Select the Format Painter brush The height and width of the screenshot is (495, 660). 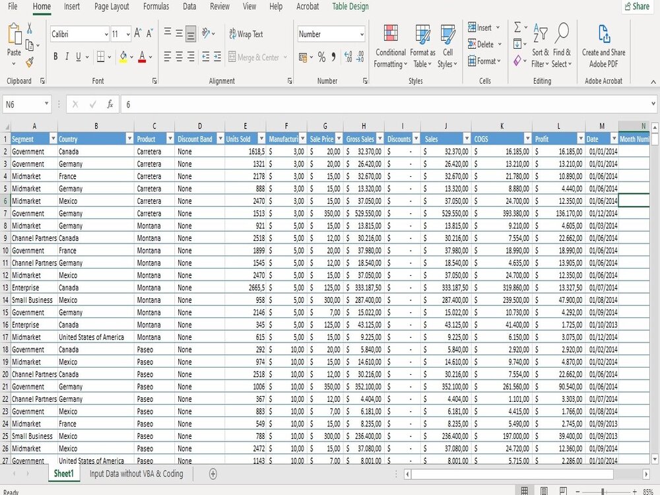(30, 62)
